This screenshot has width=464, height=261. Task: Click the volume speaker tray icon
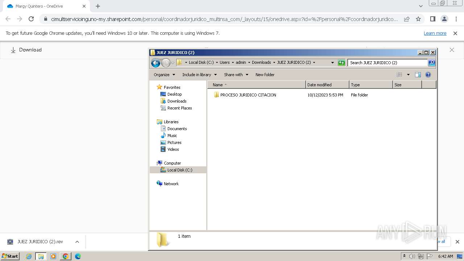[x=412, y=256]
